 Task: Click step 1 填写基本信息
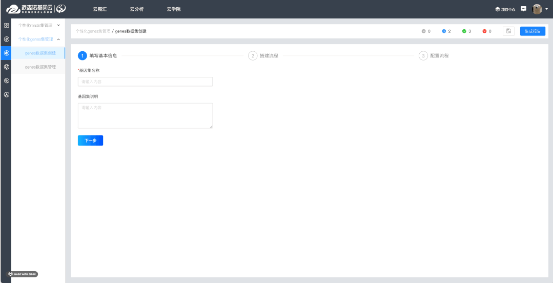pyautogui.click(x=97, y=56)
